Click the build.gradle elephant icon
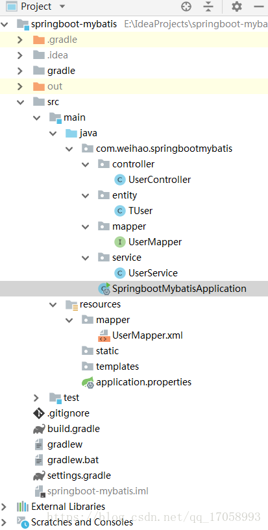The height and width of the screenshot is (530, 268). coord(39,429)
